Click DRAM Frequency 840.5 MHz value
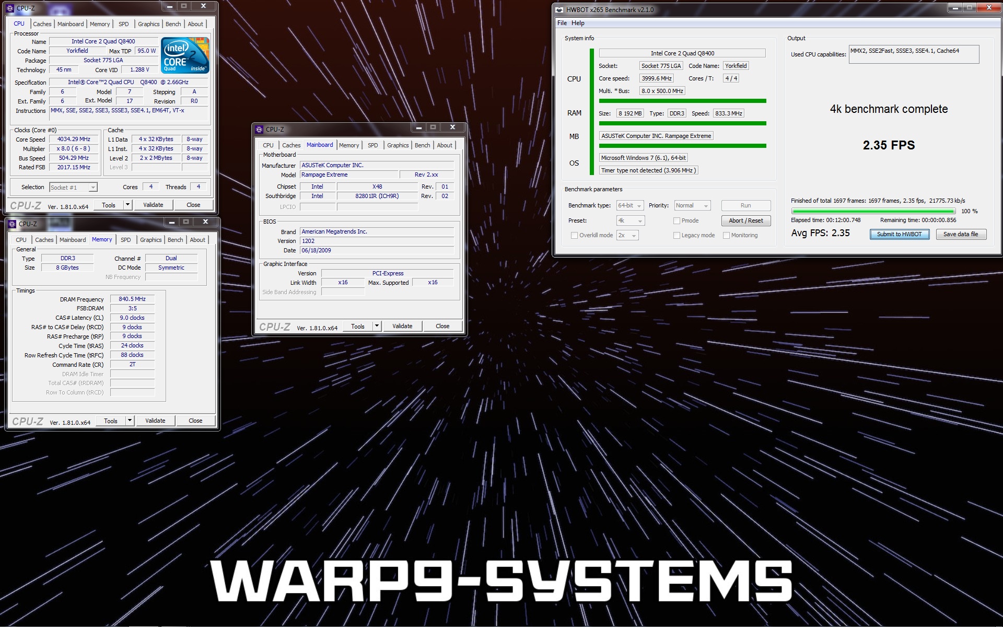1003x627 pixels. (132, 299)
